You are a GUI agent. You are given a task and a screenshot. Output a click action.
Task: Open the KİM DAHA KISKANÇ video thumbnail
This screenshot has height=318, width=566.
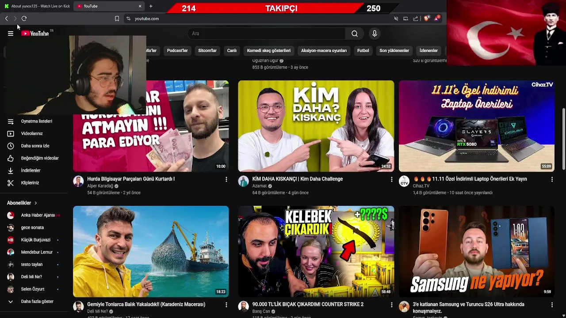(x=316, y=126)
